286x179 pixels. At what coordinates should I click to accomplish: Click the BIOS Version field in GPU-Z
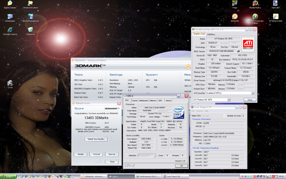[x=221, y=51]
